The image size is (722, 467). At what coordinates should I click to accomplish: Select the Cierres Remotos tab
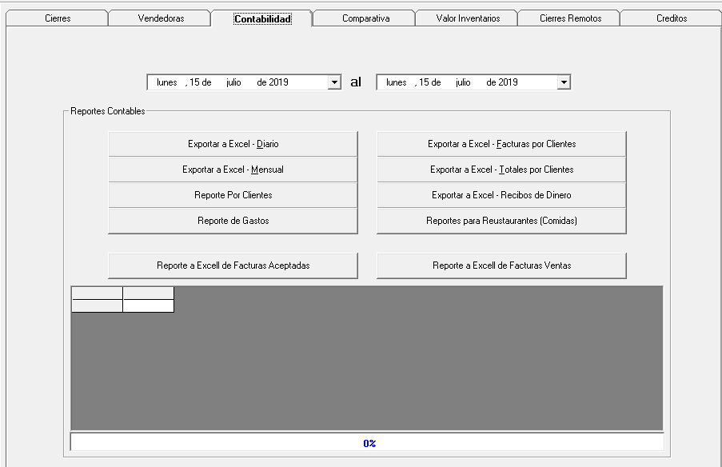(x=570, y=18)
